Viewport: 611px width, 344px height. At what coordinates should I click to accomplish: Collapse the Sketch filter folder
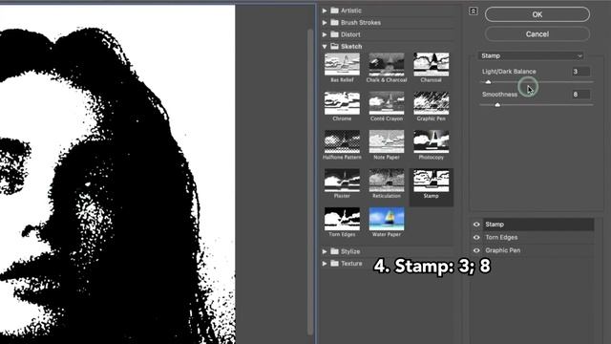click(x=325, y=47)
